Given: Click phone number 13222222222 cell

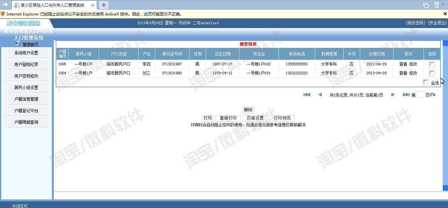Looking at the screenshot, I should click(x=296, y=73).
